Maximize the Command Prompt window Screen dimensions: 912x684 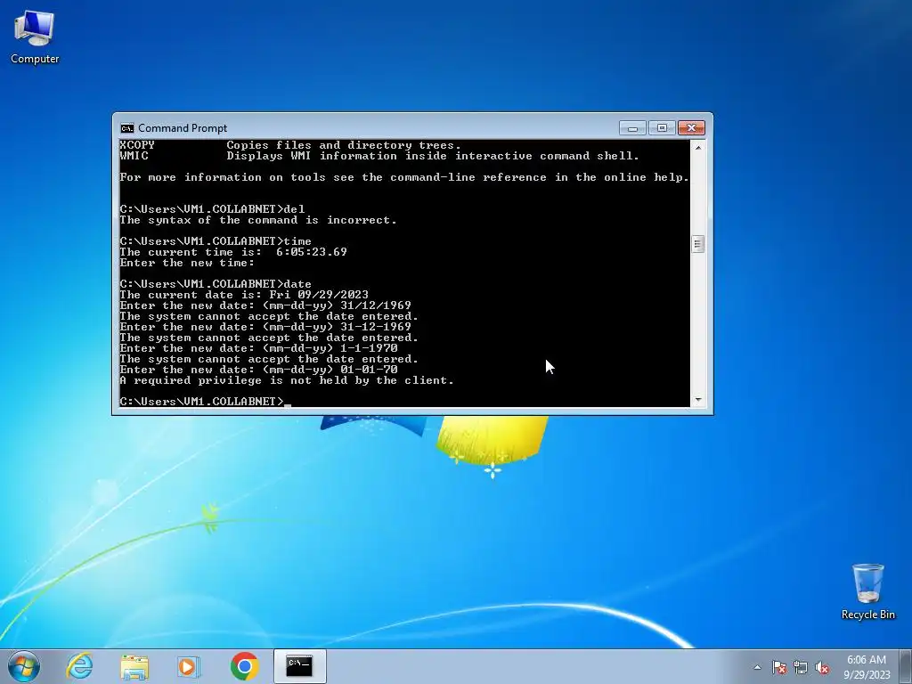(x=662, y=128)
